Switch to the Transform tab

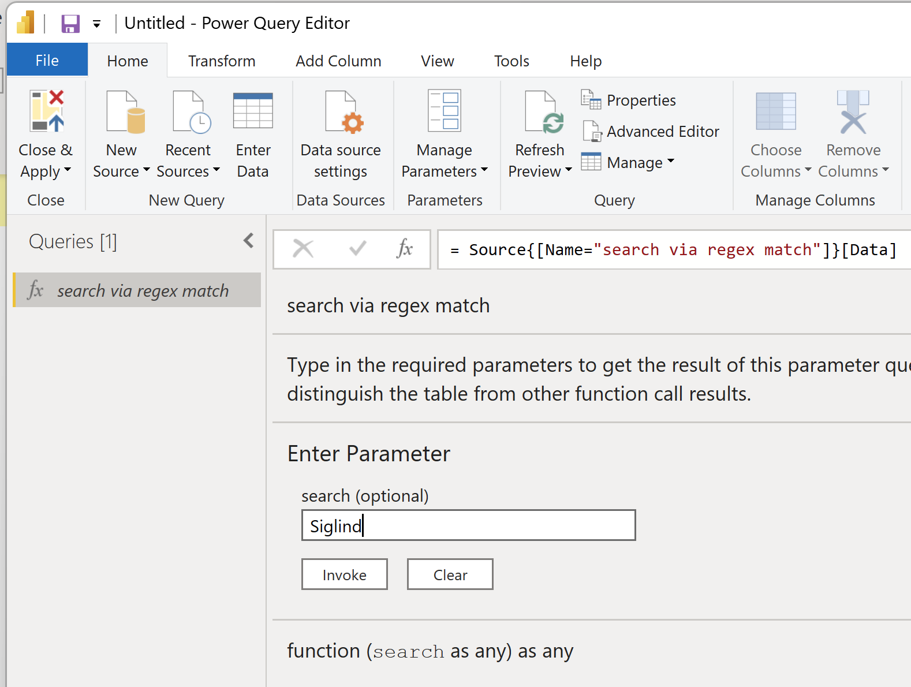pyautogui.click(x=222, y=61)
